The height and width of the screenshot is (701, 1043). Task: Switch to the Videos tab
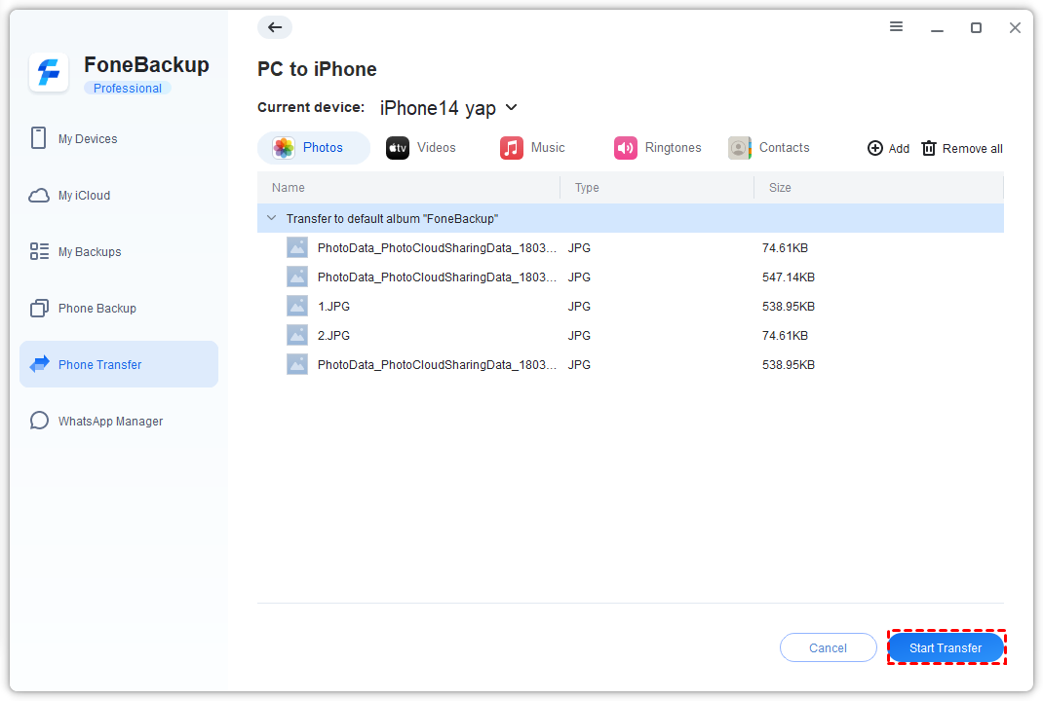click(421, 148)
